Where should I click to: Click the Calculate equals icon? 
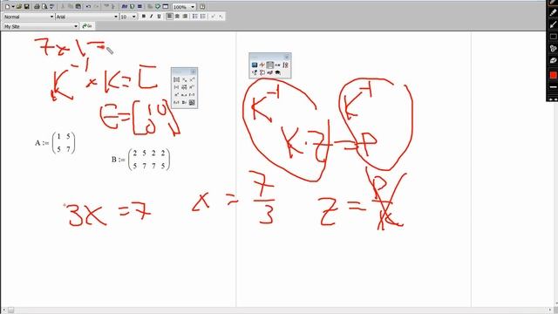point(139,6)
